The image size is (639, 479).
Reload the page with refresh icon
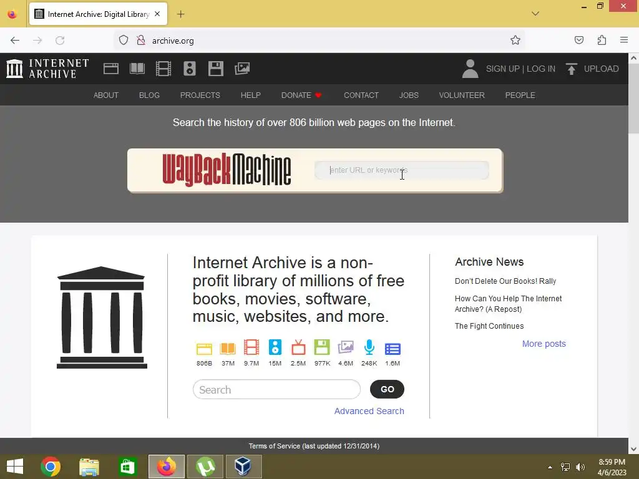pos(60,41)
